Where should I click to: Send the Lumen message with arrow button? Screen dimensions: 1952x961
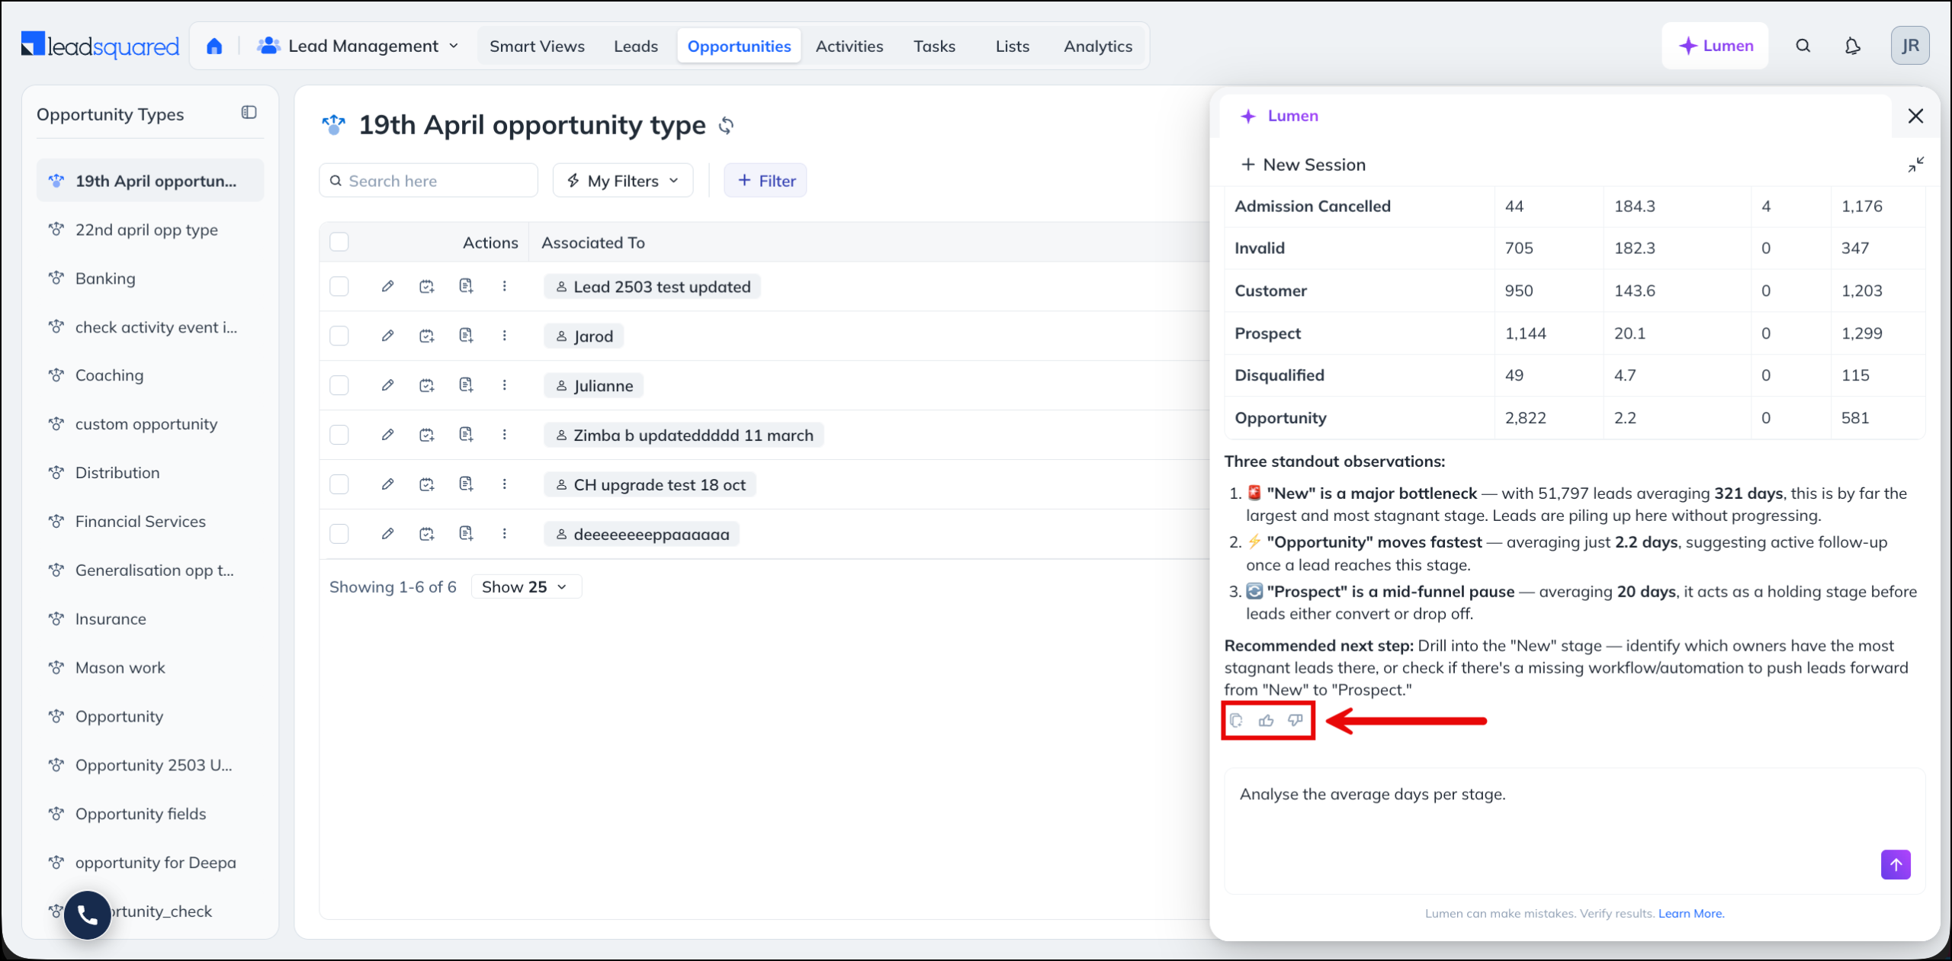(1896, 864)
